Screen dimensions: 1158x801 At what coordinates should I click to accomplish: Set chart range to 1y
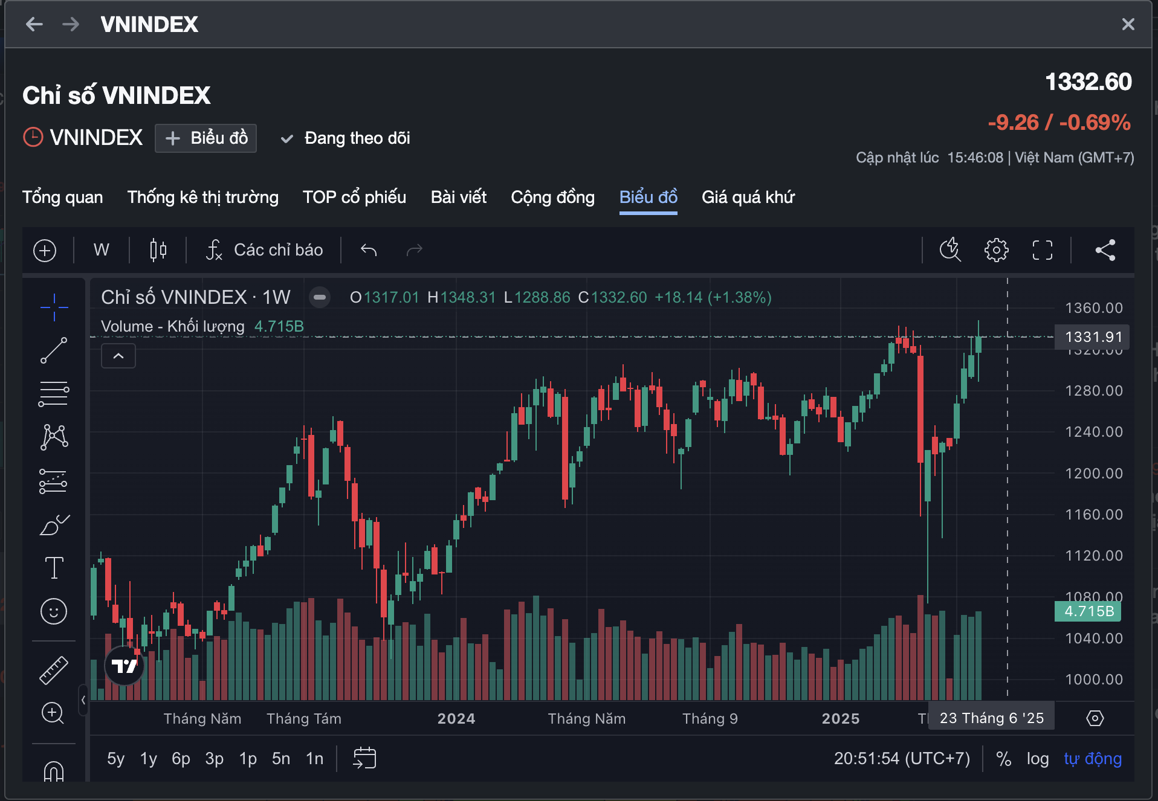click(x=148, y=759)
